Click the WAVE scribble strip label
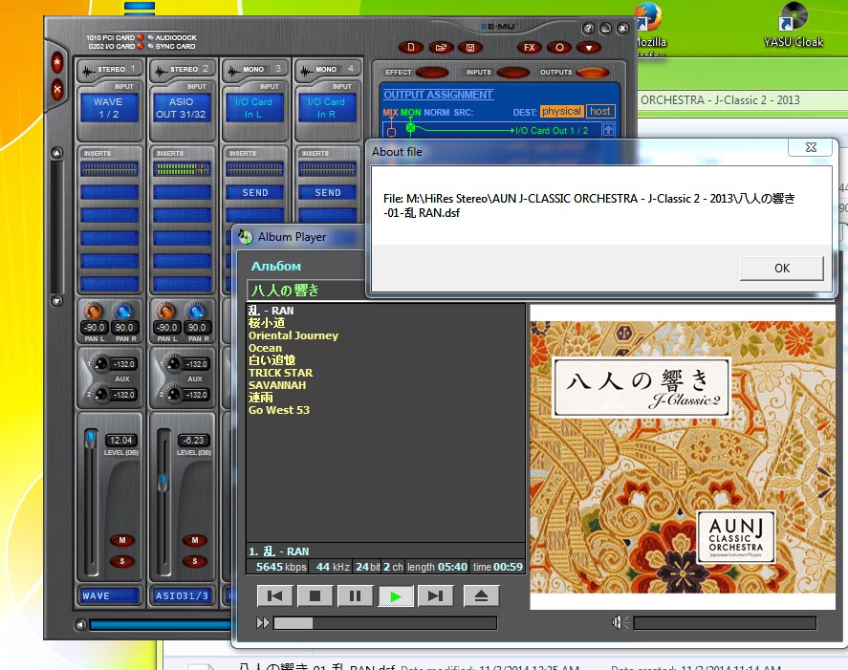The image size is (848, 670). point(109,595)
